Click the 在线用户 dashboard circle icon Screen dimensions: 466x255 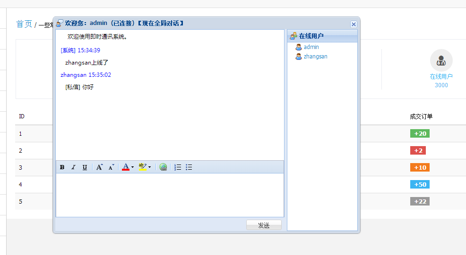tap(441, 60)
